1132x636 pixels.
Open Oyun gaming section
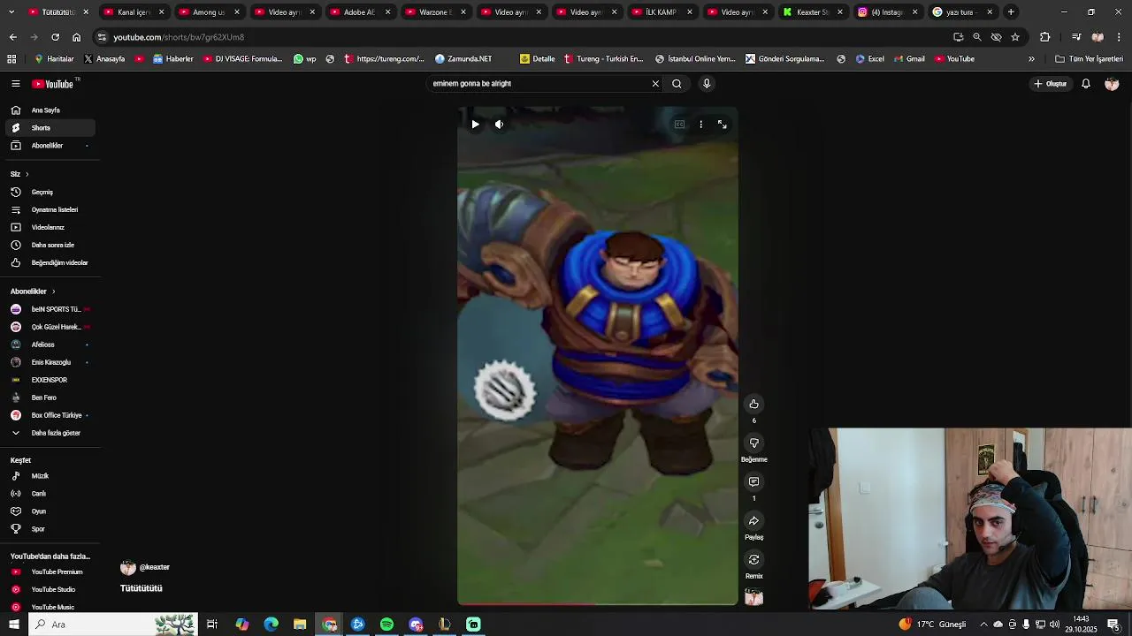[50, 511]
